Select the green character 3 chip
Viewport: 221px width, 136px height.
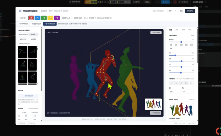(44, 18)
